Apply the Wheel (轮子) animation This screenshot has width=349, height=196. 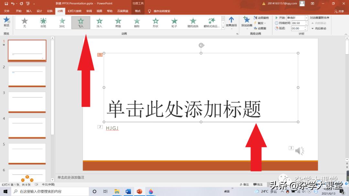pyautogui.click(x=174, y=22)
